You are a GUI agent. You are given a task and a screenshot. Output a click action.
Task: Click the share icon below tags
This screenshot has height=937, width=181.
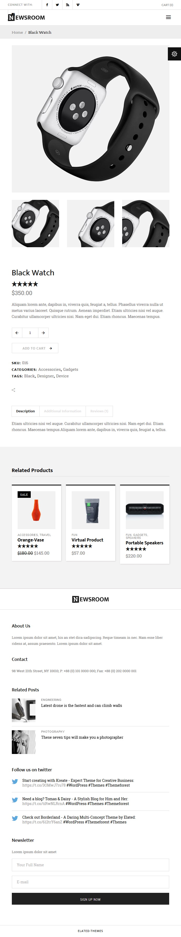13,390
